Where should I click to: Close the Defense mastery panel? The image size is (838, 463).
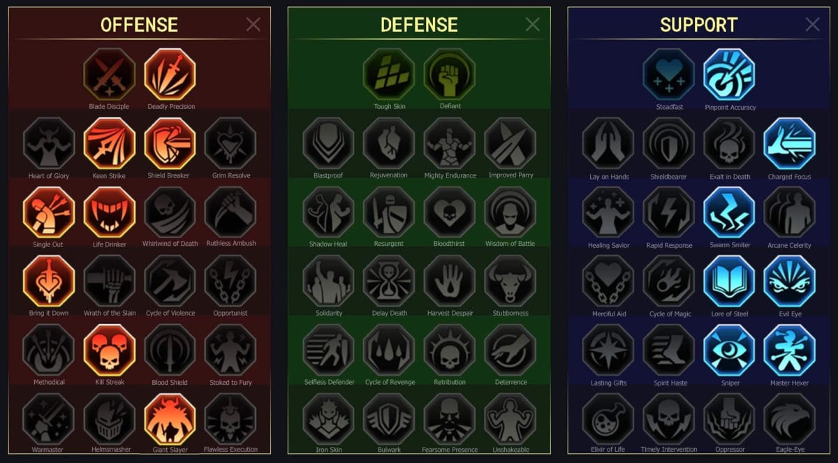(x=533, y=24)
